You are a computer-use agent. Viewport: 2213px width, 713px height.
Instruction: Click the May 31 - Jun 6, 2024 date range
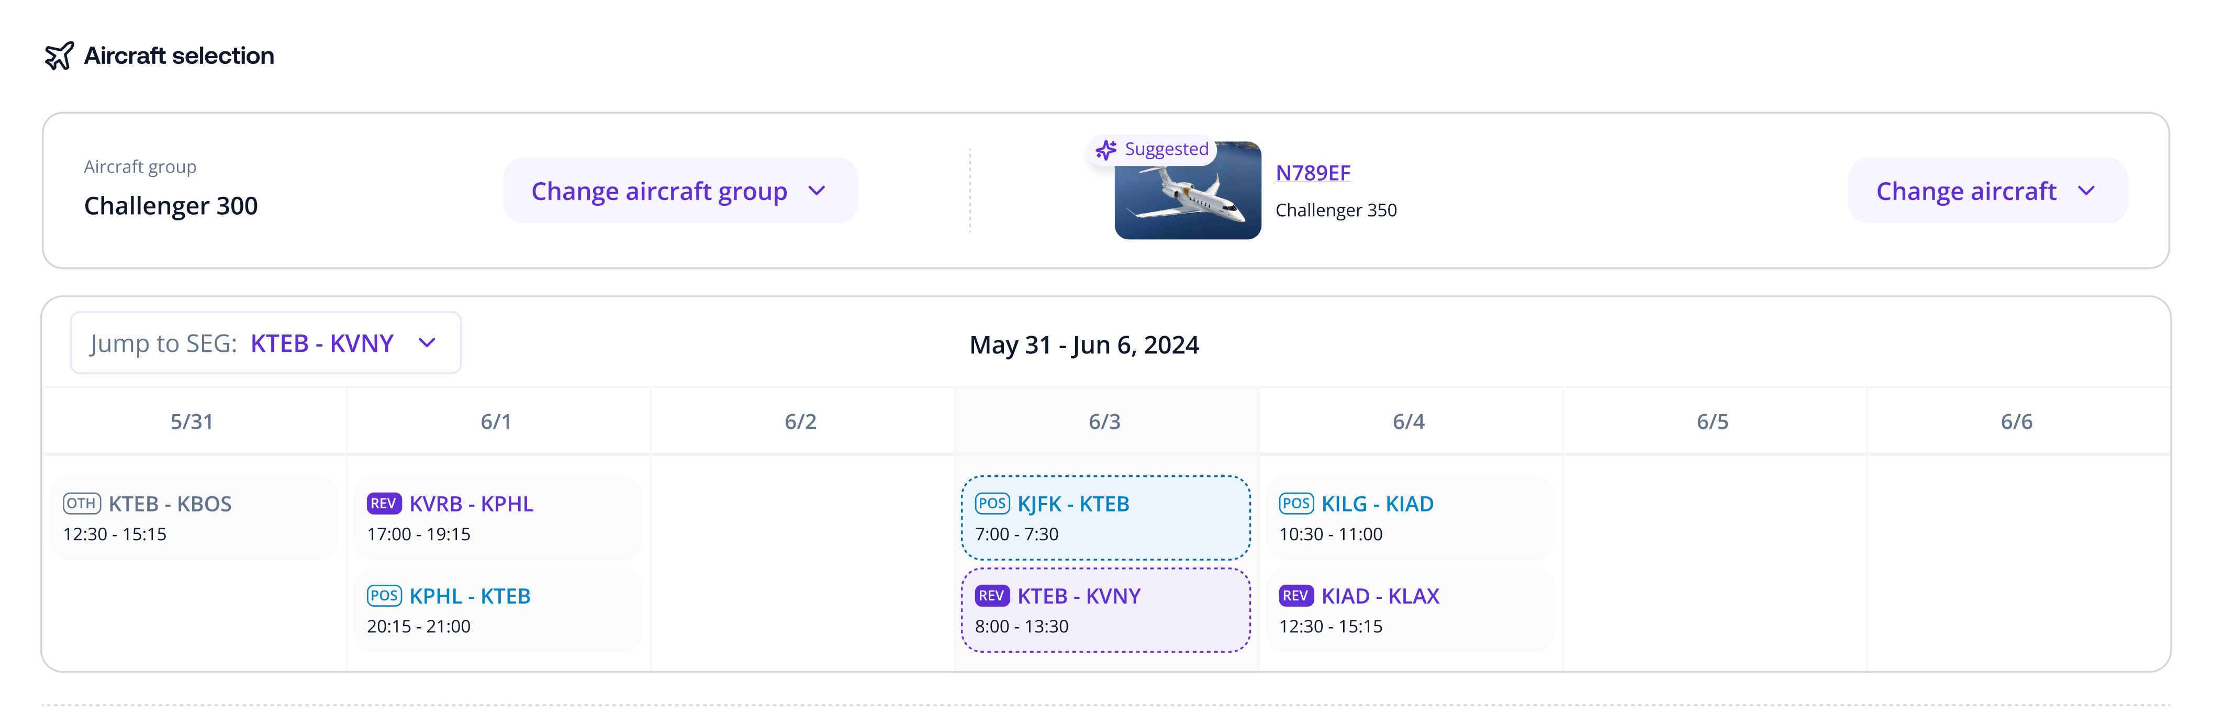[x=1084, y=346]
